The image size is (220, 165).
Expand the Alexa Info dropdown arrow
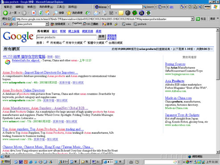click(x=167, y=7)
